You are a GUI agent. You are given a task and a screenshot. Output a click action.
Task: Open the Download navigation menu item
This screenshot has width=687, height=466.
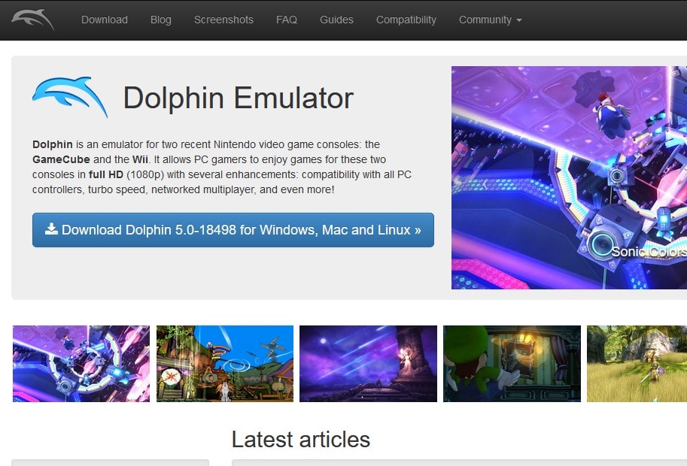[105, 20]
